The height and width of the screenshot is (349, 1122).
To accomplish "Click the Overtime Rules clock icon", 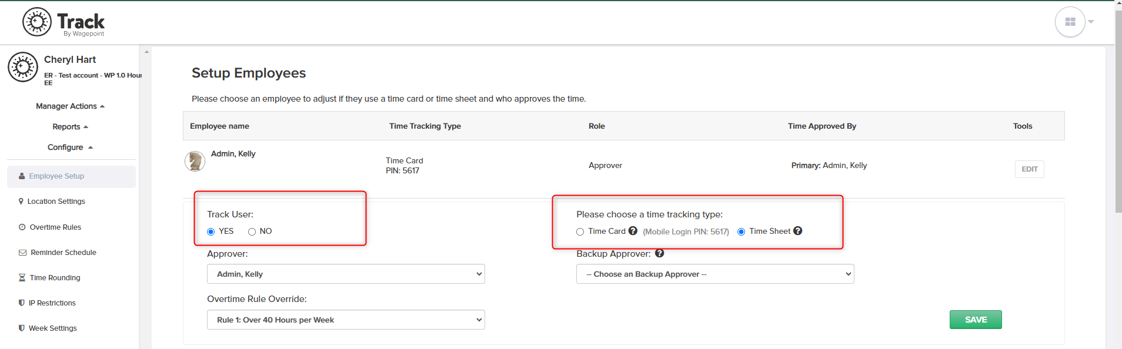I will pos(22,227).
